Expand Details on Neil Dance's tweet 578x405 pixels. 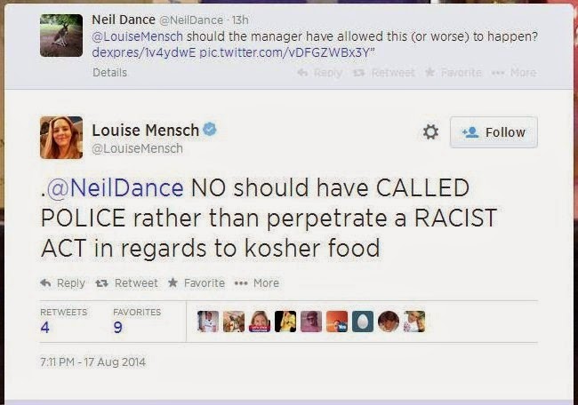[x=109, y=73]
